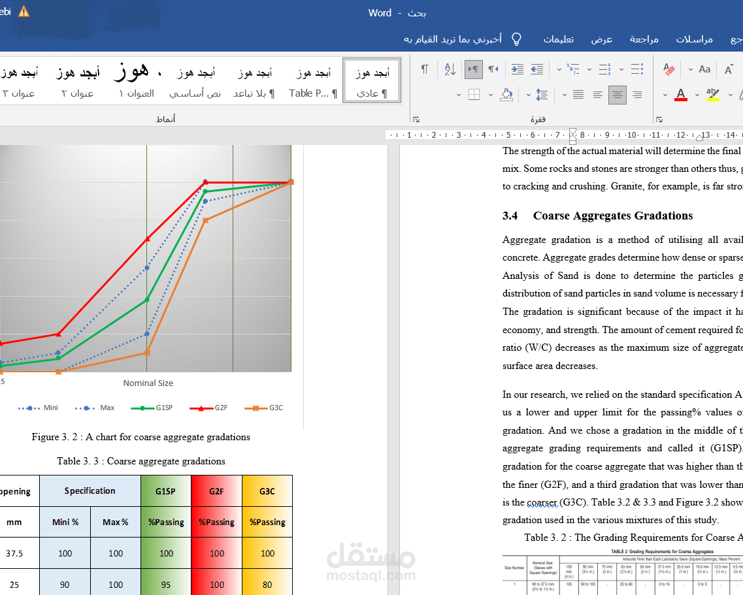Click 'Nominal Size' chart axis title
Viewport: 743px width, 595px height.
148,383
